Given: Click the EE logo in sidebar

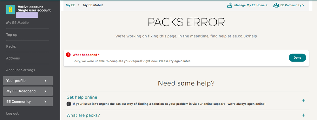Looking at the screenshot, I should (x=10, y=9).
